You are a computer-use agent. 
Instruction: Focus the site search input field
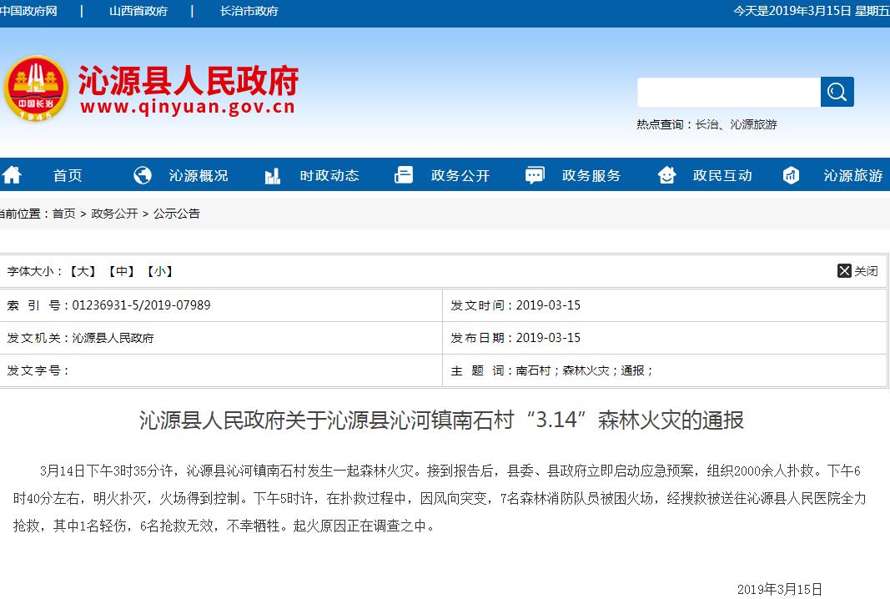point(728,92)
